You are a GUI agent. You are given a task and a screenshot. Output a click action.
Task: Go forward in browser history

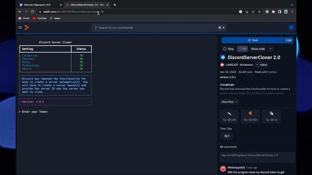(x=26, y=12)
